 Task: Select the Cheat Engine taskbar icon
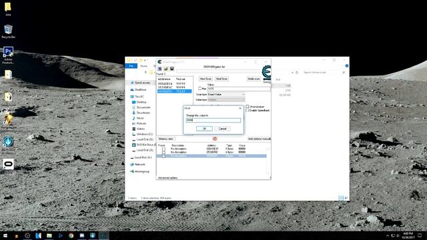(104, 235)
